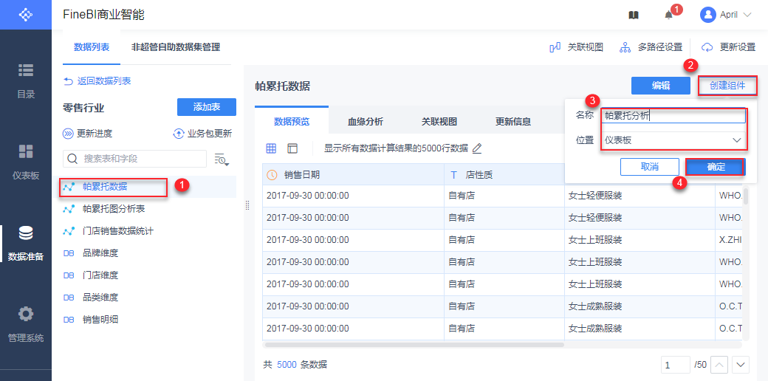
Task: Switch to the 更新信息 tab
Action: (512, 122)
